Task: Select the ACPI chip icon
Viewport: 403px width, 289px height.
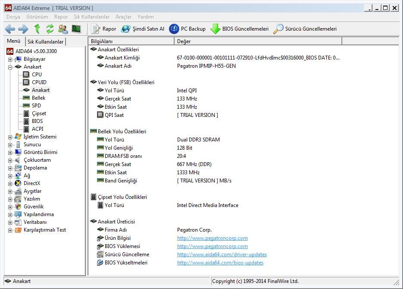Action: pyautogui.click(x=26, y=129)
